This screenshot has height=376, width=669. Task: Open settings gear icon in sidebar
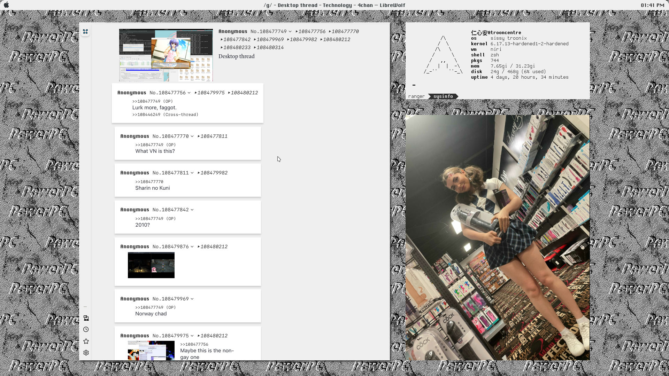click(x=86, y=353)
